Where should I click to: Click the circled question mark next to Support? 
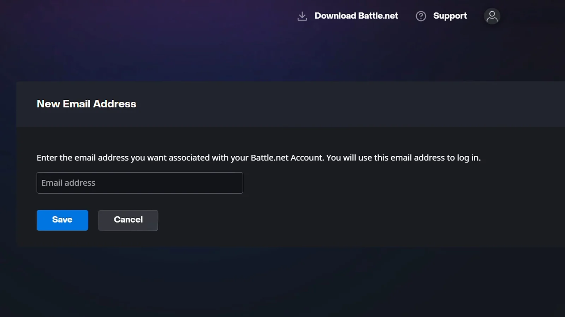[x=421, y=16]
